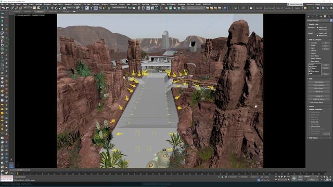The height and width of the screenshot is (187, 333).
Task: Click Go to End playback button
Action: click(x=288, y=177)
